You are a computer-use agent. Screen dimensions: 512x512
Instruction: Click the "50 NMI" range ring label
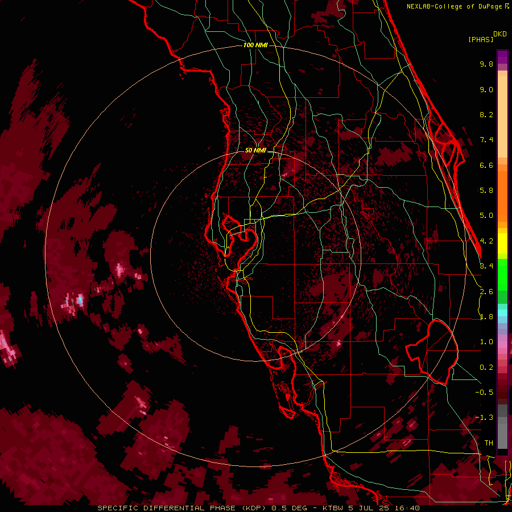[255, 150]
